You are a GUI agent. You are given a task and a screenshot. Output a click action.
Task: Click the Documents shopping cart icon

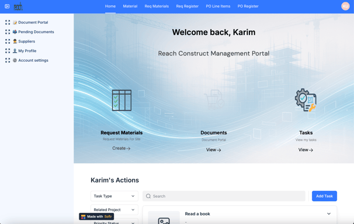[x=214, y=99]
